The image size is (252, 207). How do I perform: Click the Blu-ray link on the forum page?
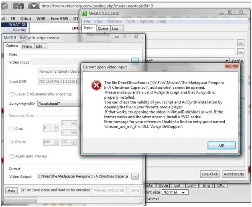(19, 30)
